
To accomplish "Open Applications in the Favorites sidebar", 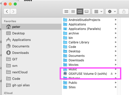I will click(x=21, y=40).
